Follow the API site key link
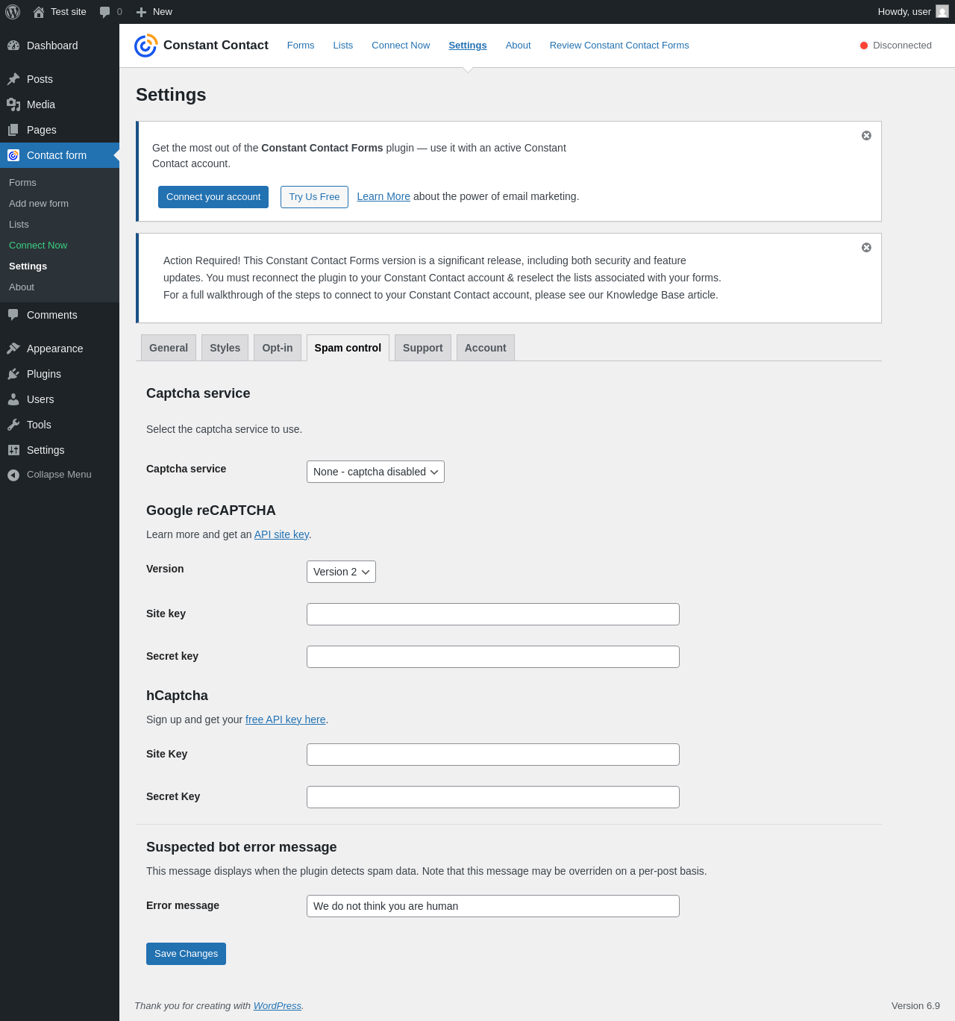This screenshot has width=955, height=1021. (281, 534)
